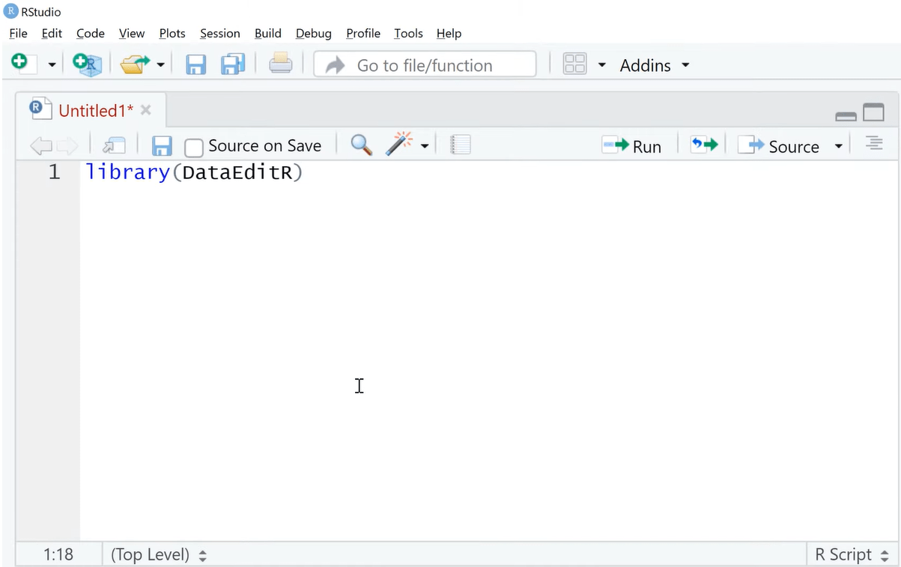Image resolution: width=901 pixels, height=567 pixels.
Task: Click the New File plus icon
Action: tap(23, 64)
